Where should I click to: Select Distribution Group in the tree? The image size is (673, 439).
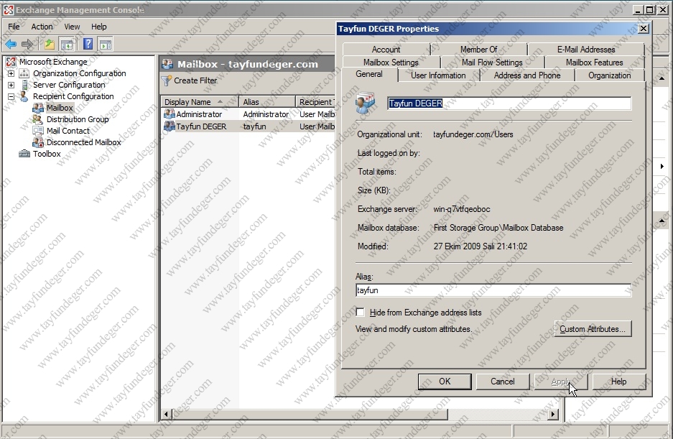coord(78,119)
